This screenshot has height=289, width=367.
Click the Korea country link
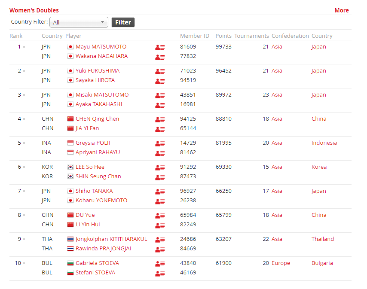[319, 167]
